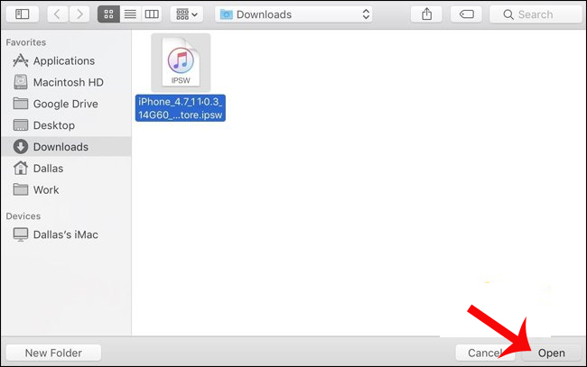Switch to list view
587x367 pixels.
130,14
